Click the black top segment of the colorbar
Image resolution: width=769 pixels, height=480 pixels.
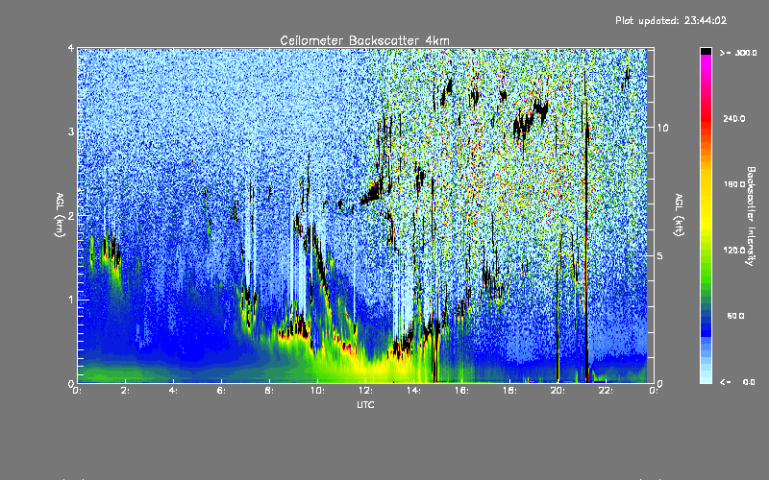pyautogui.click(x=706, y=51)
